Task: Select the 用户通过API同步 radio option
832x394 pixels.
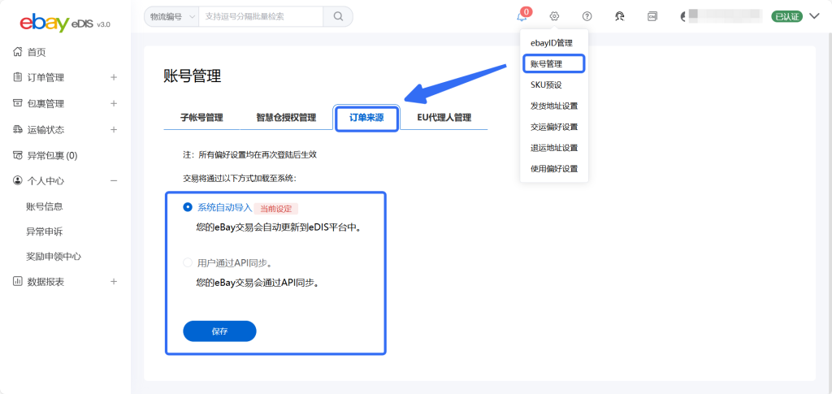Action: [x=188, y=262]
